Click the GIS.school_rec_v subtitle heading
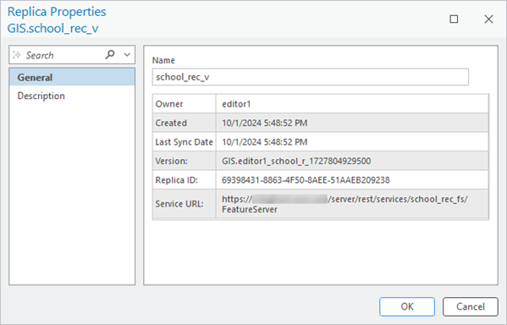This screenshot has width=507, height=325. coord(53,29)
